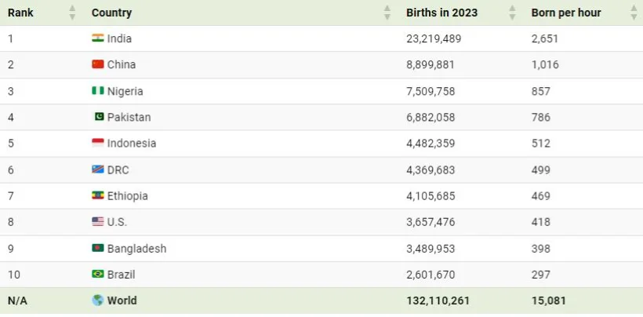Click the Ethiopia flag icon
643x317 pixels.
(x=97, y=196)
